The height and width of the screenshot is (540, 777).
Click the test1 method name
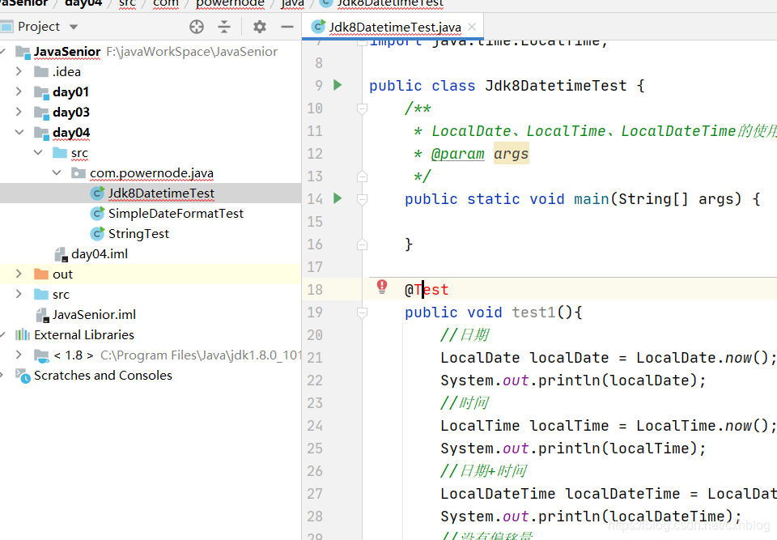pos(533,313)
